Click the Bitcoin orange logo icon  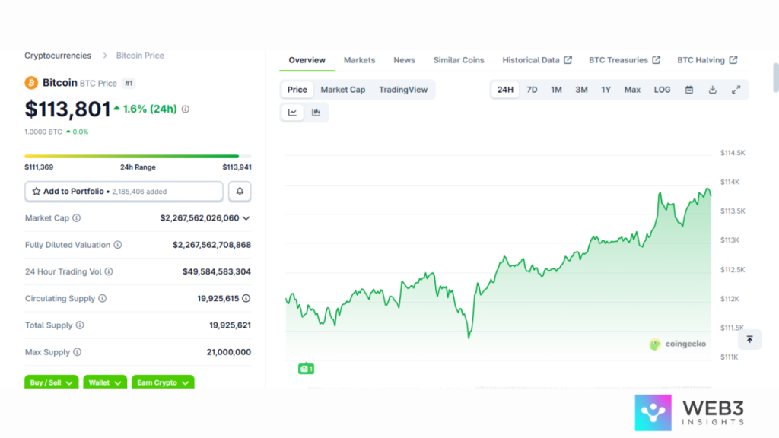(31, 82)
